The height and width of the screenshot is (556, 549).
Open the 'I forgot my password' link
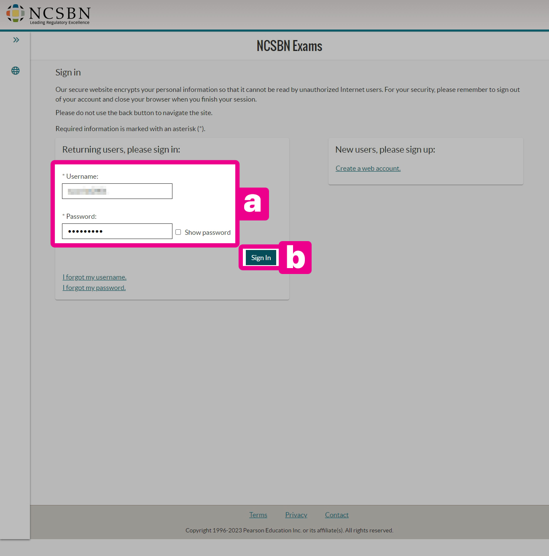94,287
